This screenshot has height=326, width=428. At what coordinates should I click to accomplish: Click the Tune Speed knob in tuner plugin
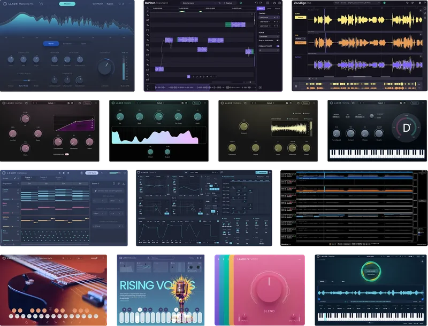[337, 133]
